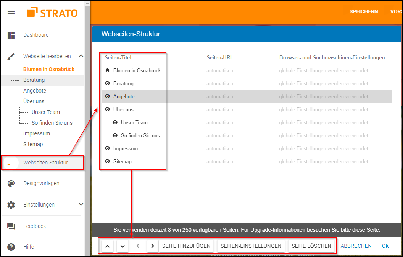Click the SEITE LÖSCHEN button

coord(311,246)
